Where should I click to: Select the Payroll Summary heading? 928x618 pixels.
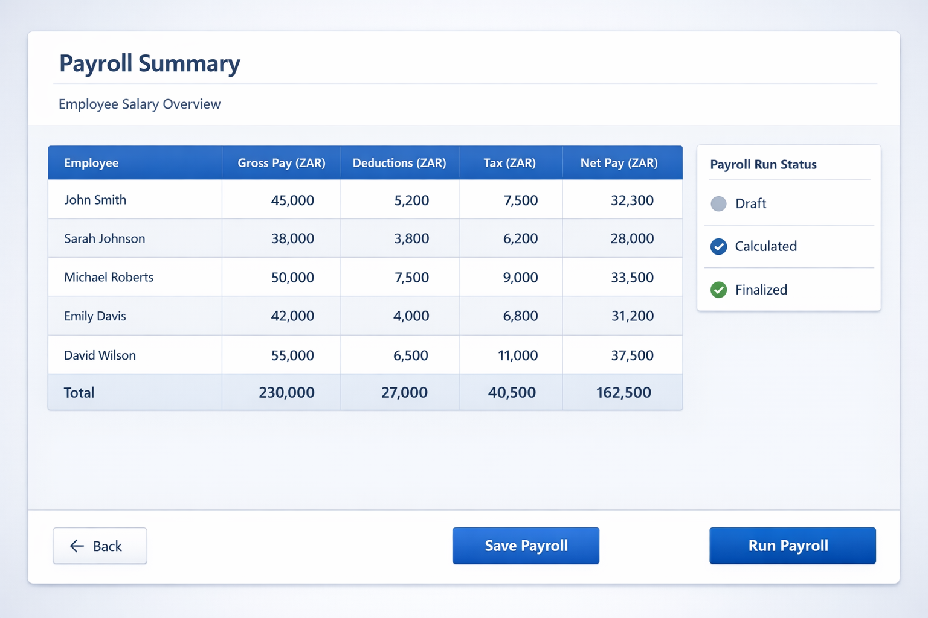pyautogui.click(x=150, y=63)
